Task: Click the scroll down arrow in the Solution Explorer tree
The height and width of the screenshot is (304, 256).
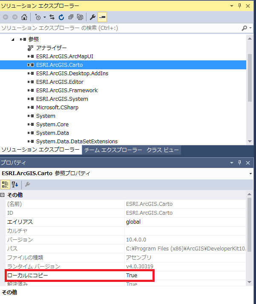Action: [250, 141]
